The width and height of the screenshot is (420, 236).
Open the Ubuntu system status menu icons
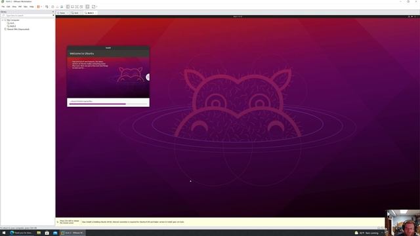tap(413, 16)
